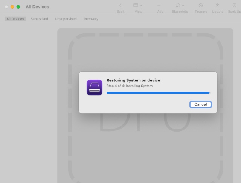Click the Back Up toolbar icon
241x183 pixels.
click(234, 5)
